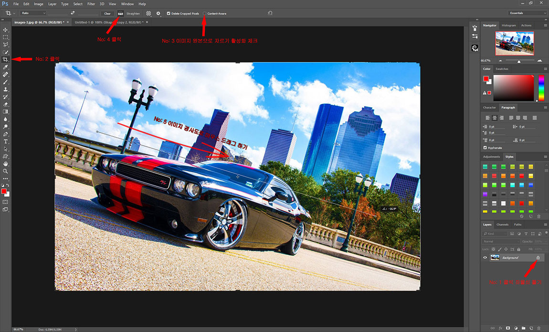The height and width of the screenshot is (332, 549).
Task: Switch to the Adjustments tab
Action: pyautogui.click(x=492, y=157)
